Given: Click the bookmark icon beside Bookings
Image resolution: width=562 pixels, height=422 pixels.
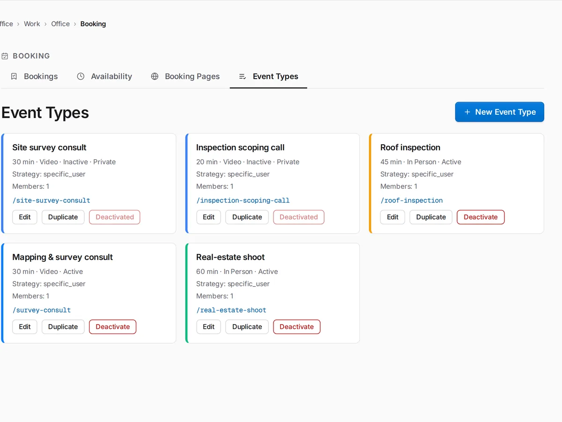Looking at the screenshot, I should click(14, 76).
